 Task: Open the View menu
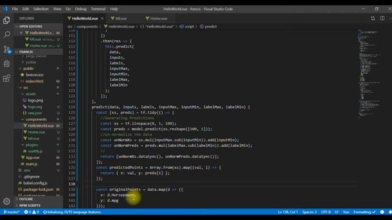coord(57,9)
